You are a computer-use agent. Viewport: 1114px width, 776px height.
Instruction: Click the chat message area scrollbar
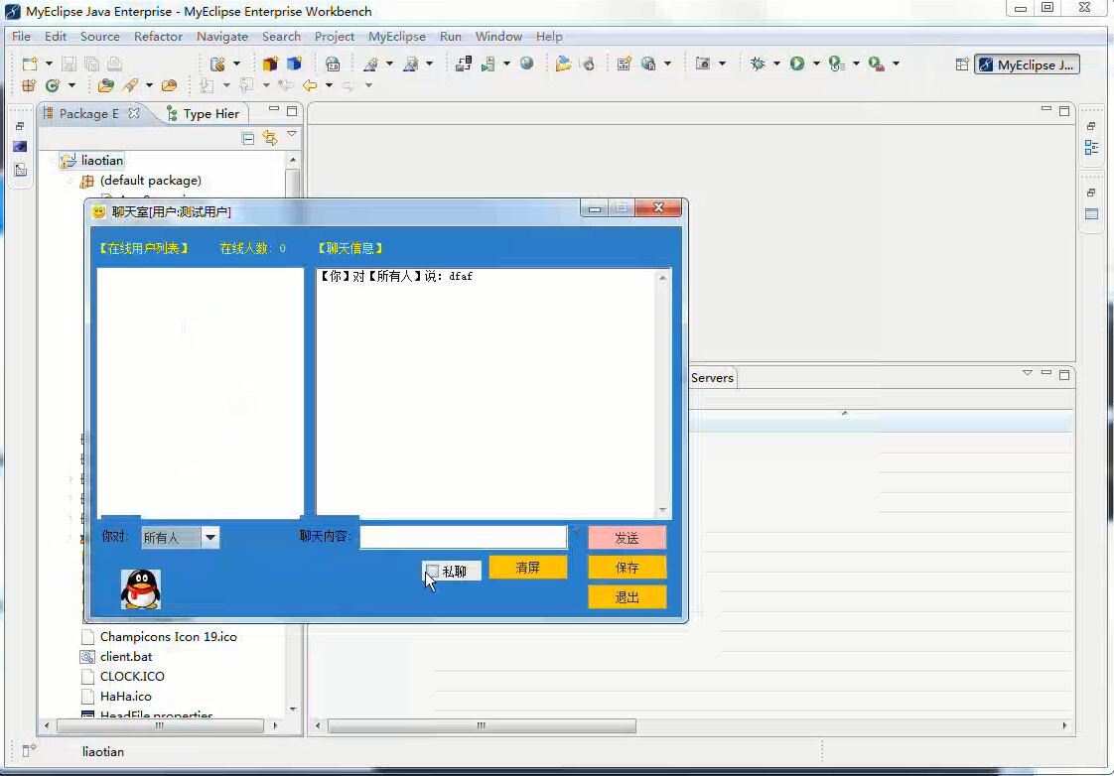pyautogui.click(x=663, y=393)
